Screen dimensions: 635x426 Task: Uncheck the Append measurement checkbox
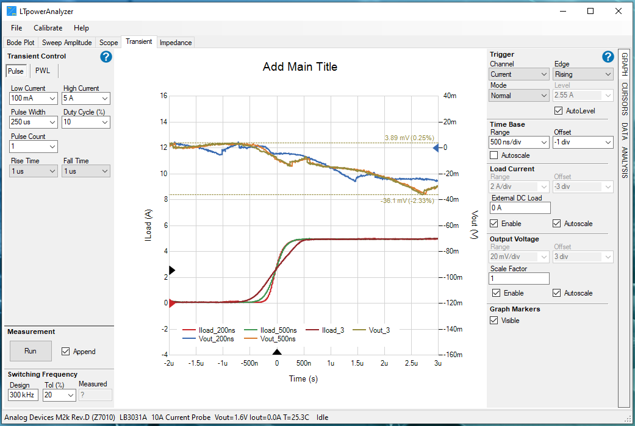tap(65, 351)
